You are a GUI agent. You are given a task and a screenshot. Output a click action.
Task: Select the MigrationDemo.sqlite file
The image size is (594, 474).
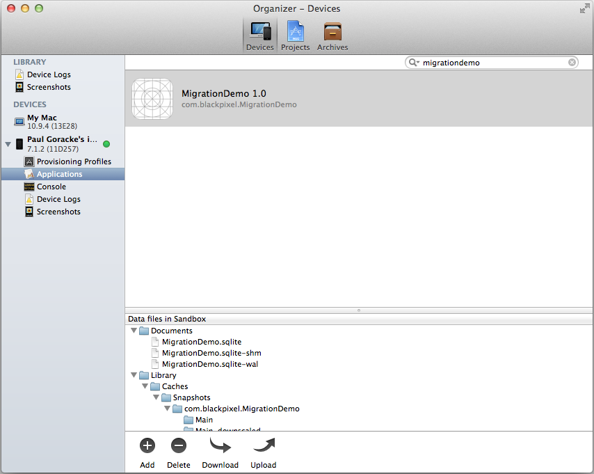click(x=201, y=342)
